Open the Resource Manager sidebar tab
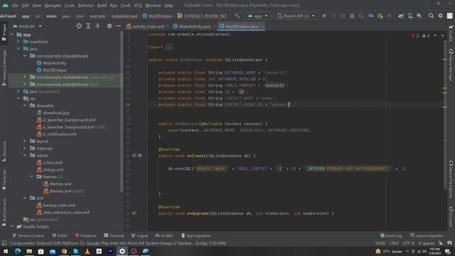455x256 pixels. coord(4,68)
